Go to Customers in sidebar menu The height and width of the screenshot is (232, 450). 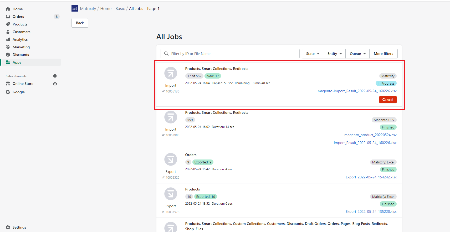point(21,32)
